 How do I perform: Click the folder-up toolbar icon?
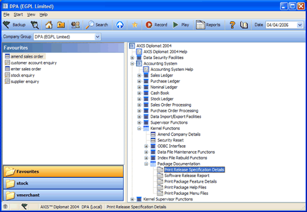pos(61,25)
